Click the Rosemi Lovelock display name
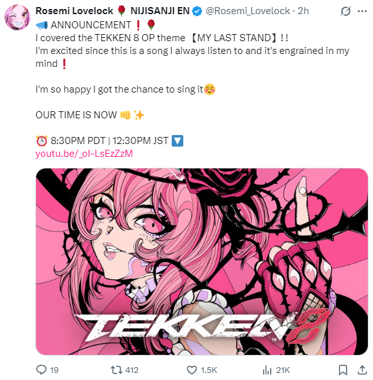Viewport: 373px width, 380px height. point(74,11)
